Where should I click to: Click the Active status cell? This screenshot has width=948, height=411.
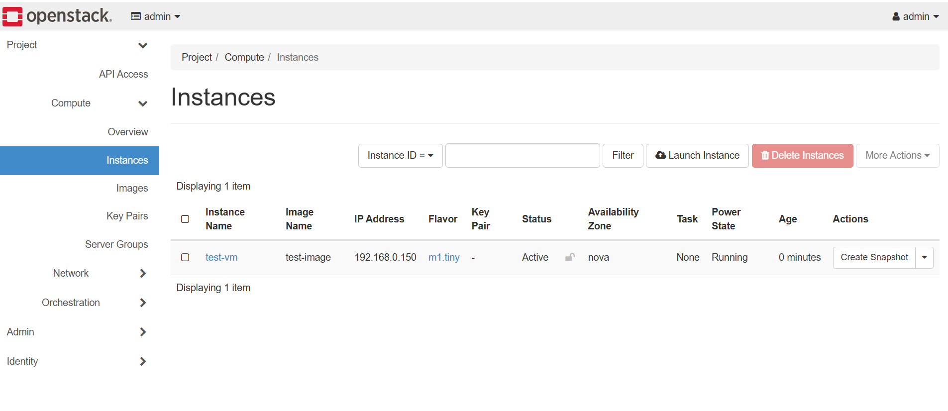click(x=535, y=257)
